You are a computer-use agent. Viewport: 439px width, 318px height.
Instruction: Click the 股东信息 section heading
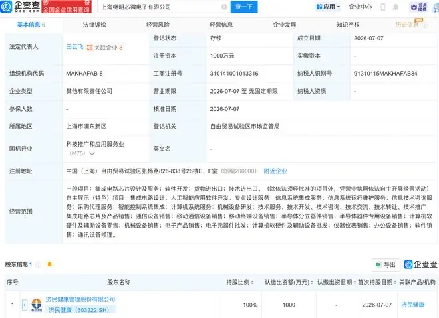[x=16, y=264]
